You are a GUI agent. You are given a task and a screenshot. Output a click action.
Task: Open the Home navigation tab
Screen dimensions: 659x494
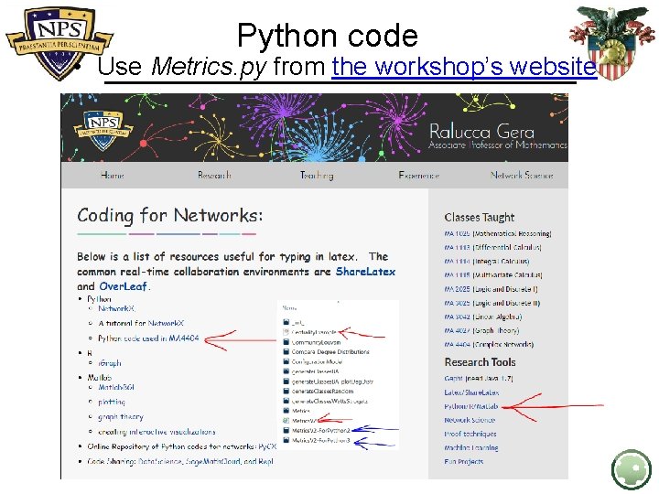pyautogui.click(x=113, y=175)
